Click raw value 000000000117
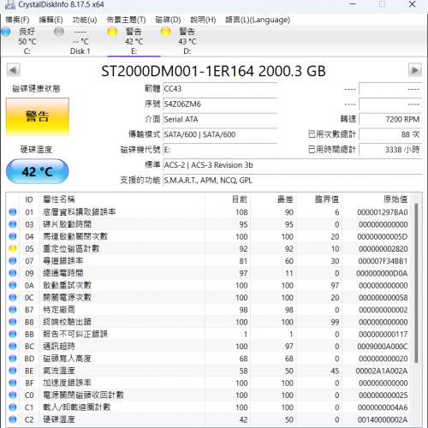This screenshot has height=428, width=428. (x=383, y=334)
